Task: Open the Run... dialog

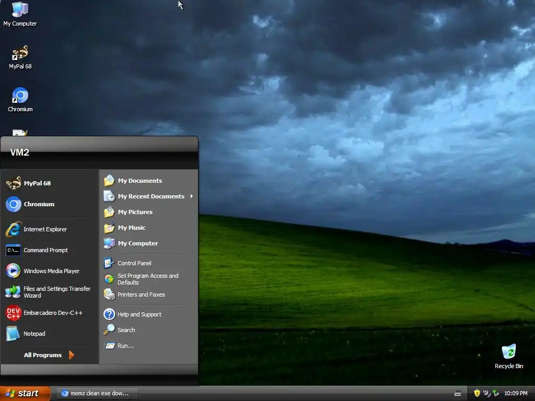Action: pyautogui.click(x=148, y=346)
